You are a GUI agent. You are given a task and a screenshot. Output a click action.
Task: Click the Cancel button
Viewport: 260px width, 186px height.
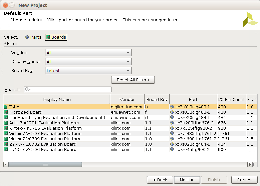coord(244,180)
